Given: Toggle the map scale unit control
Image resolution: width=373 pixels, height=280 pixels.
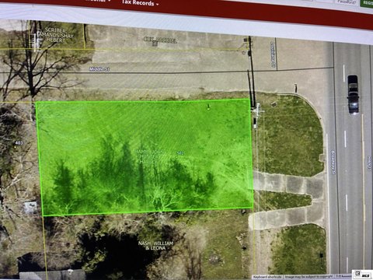Looking at the screenshot, I should pyautogui.click(x=343, y=276).
